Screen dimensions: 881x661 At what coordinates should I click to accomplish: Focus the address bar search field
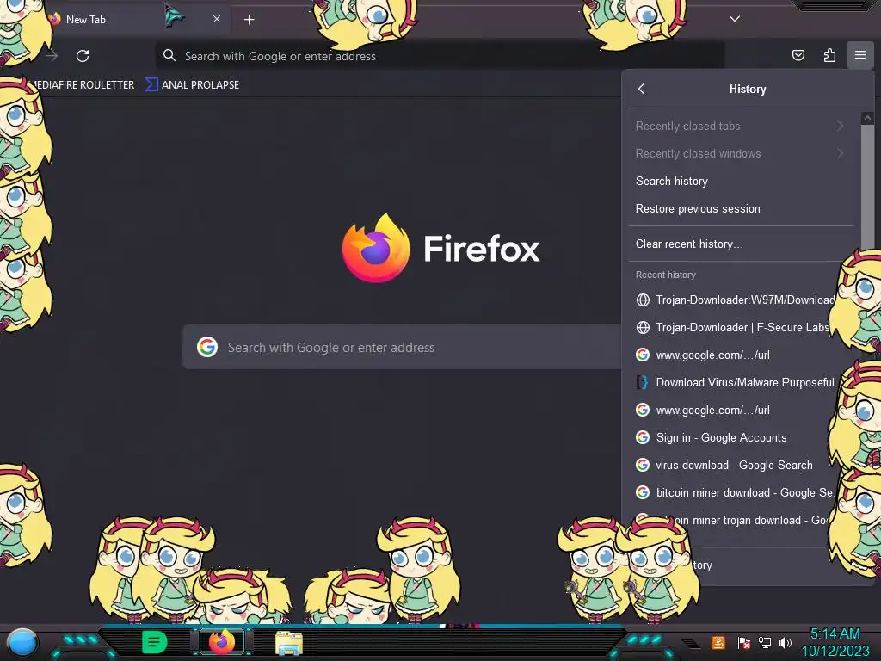[x=440, y=56]
